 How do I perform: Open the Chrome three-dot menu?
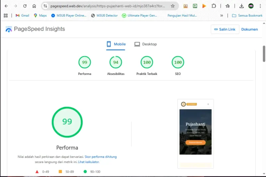[x=260, y=6]
